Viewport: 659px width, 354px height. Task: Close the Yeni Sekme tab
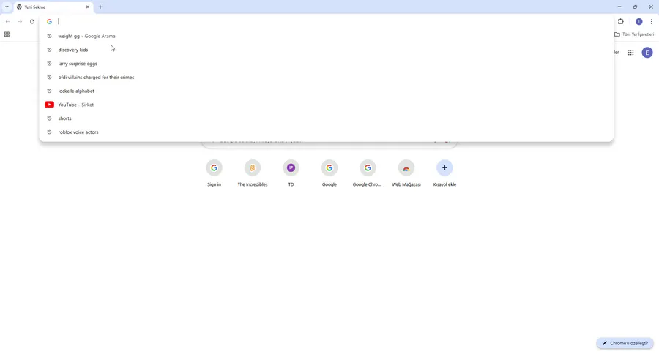[x=88, y=7]
